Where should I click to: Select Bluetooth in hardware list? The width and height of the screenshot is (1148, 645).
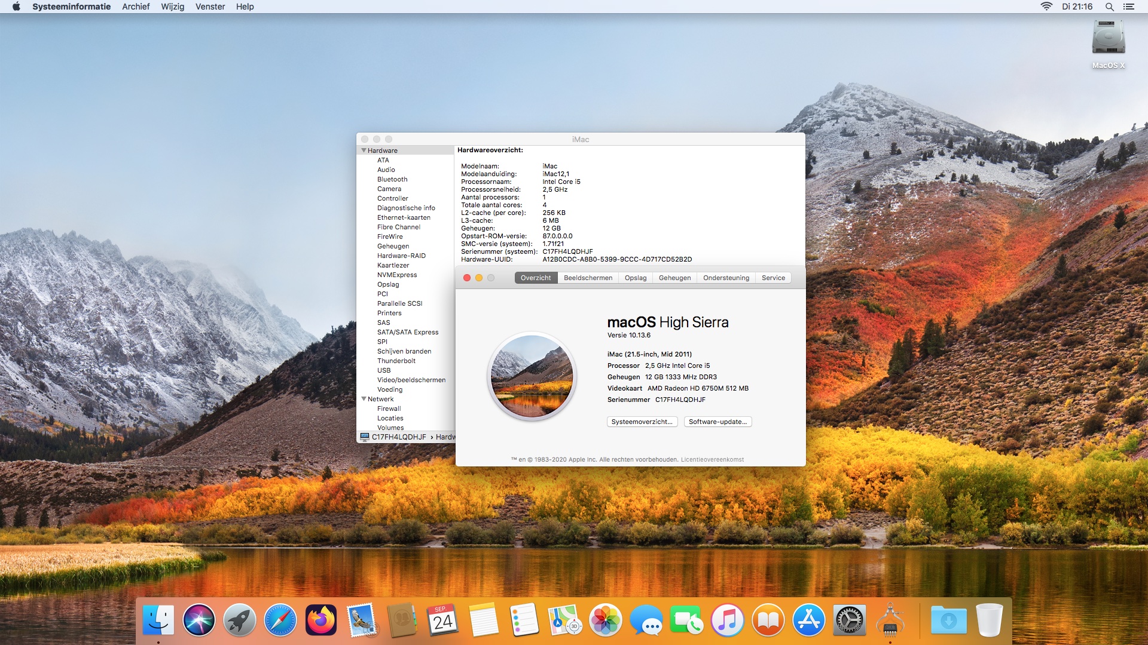tap(392, 179)
